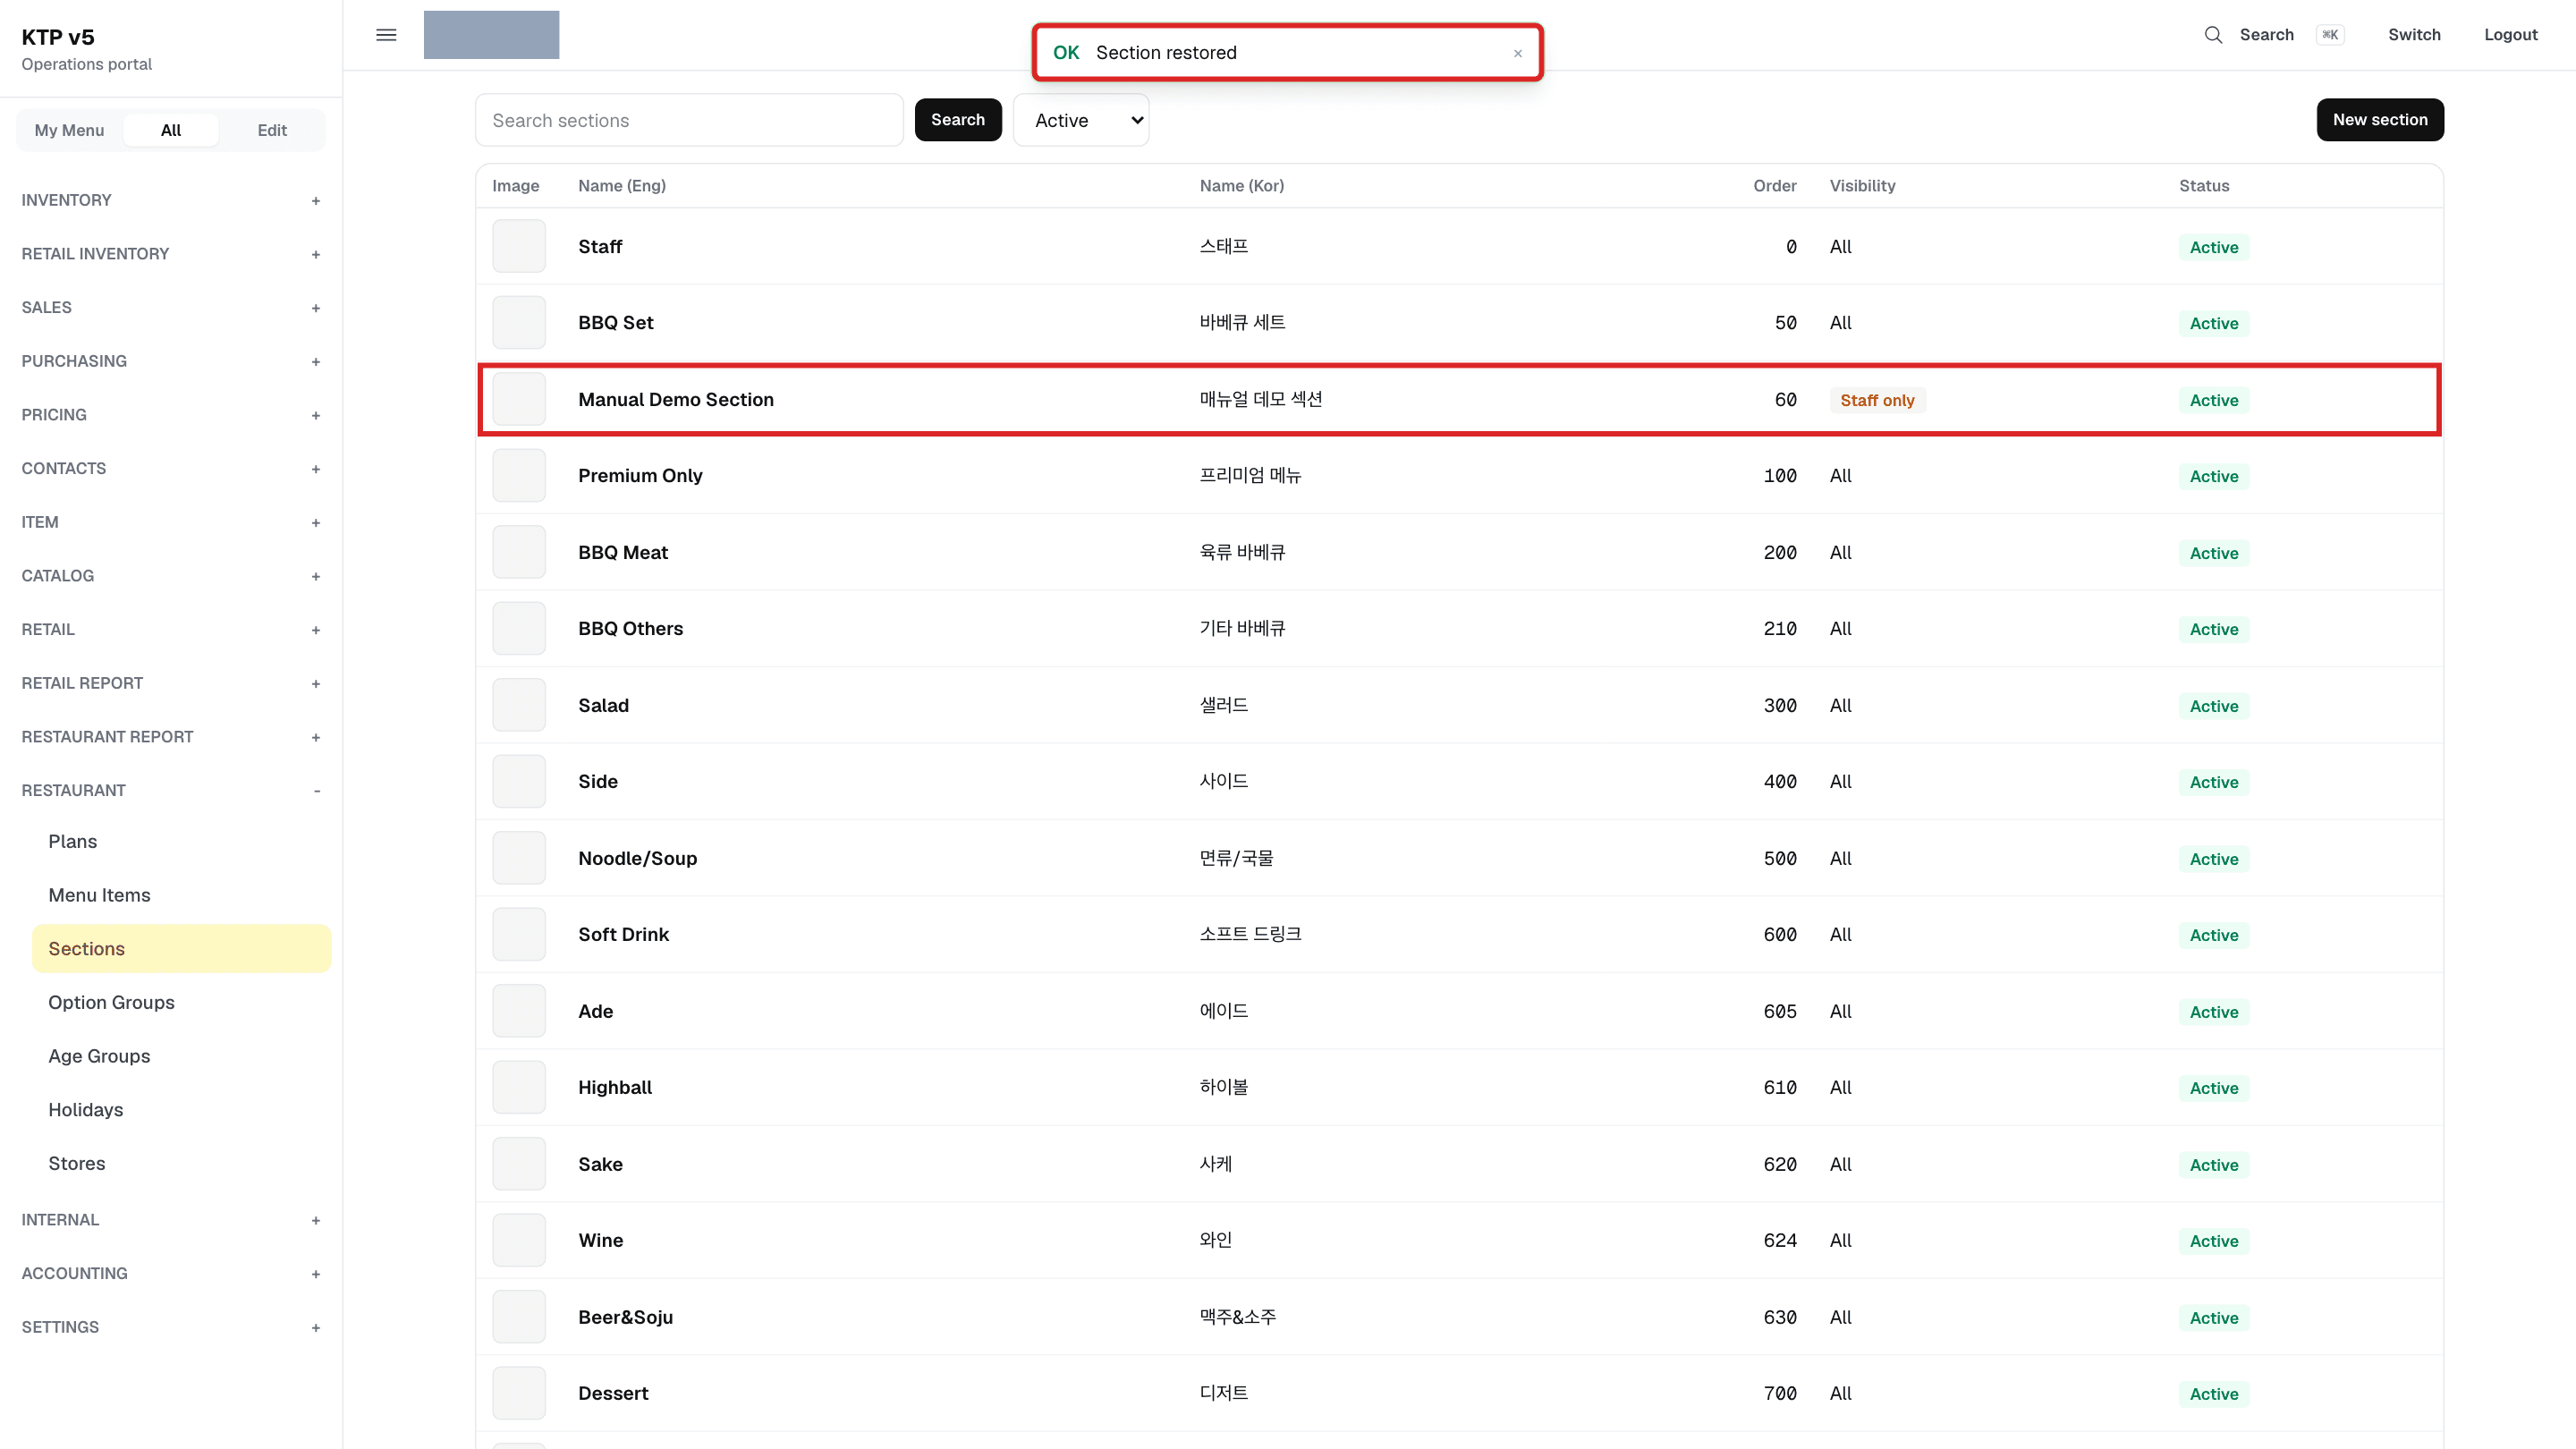Open the Dessert section image thumbnail
Viewport: 2576px width, 1449px height.
[x=519, y=1393]
